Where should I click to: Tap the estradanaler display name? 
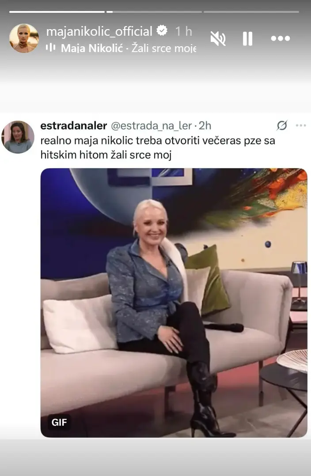click(x=74, y=126)
